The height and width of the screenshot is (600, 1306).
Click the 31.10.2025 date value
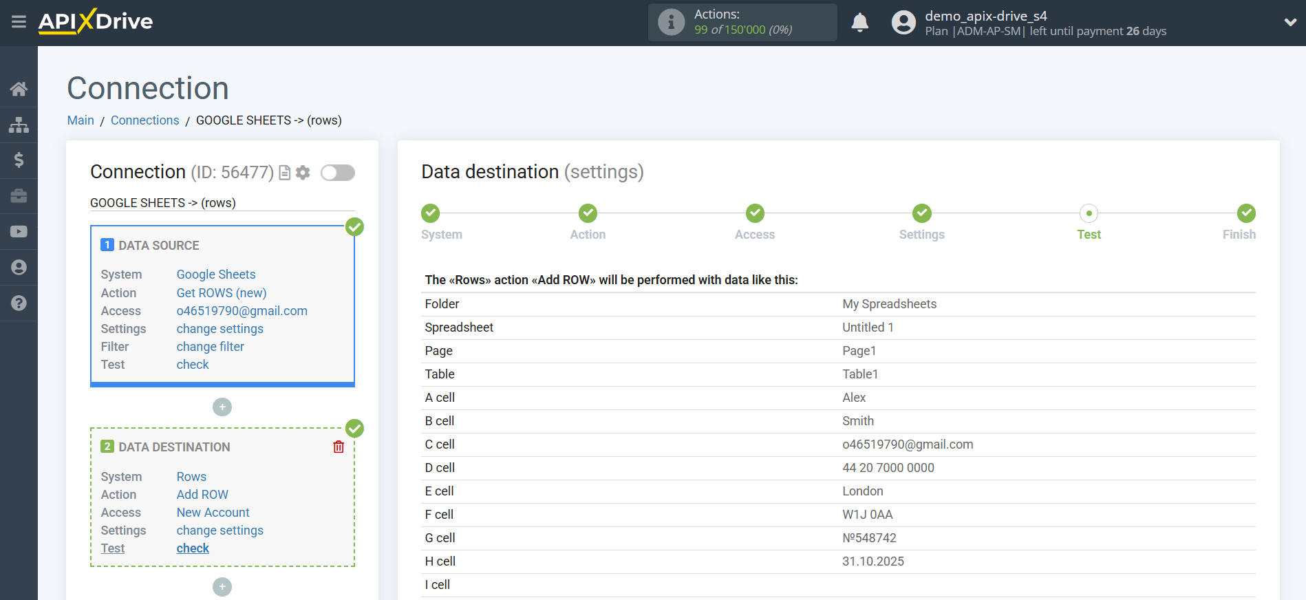[873, 561]
